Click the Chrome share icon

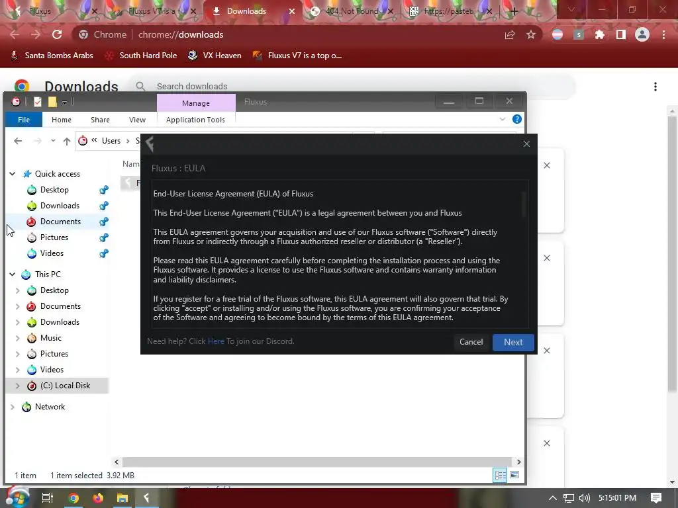point(510,34)
